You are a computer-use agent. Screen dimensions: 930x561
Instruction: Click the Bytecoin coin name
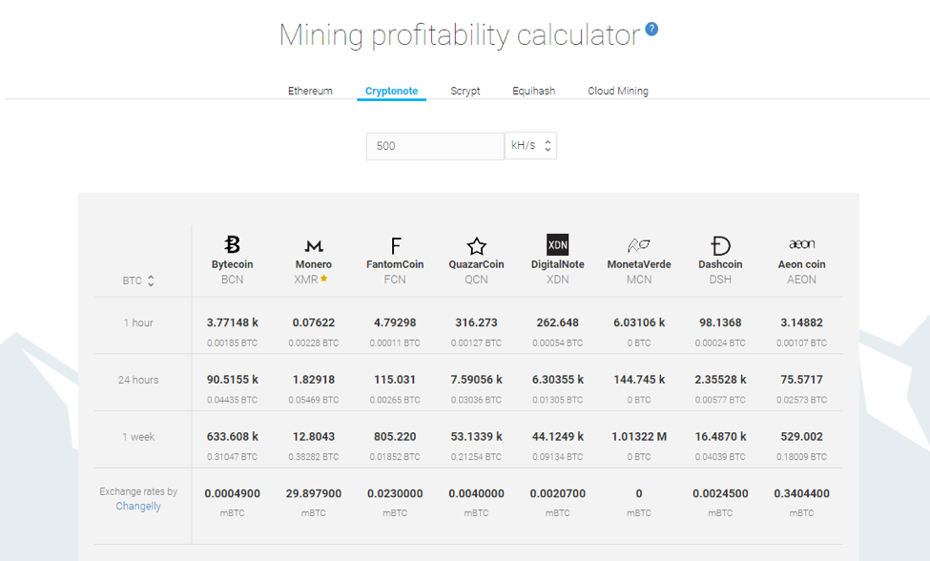[232, 264]
